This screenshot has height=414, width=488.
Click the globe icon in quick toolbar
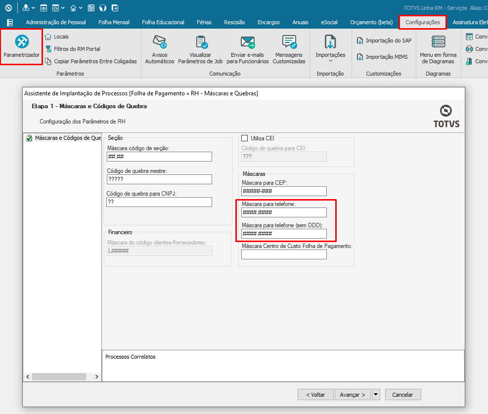[x=103, y=8]
